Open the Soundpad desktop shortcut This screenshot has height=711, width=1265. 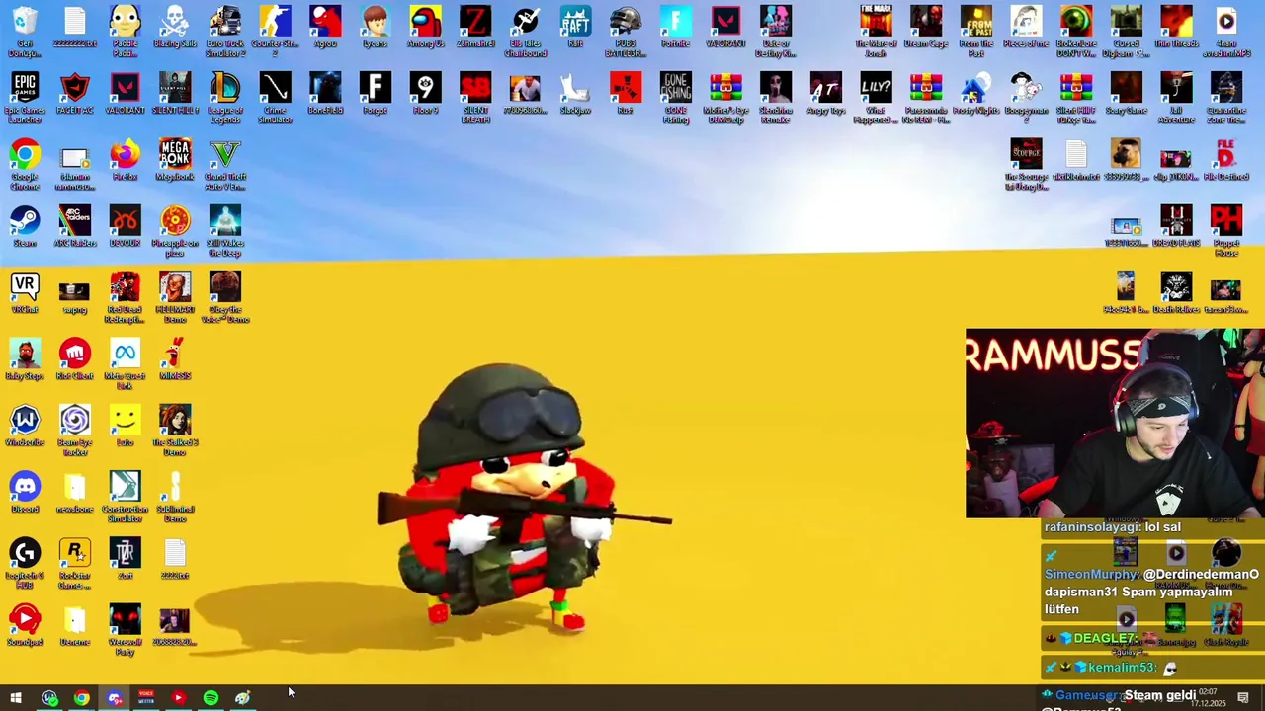[25, 624]
